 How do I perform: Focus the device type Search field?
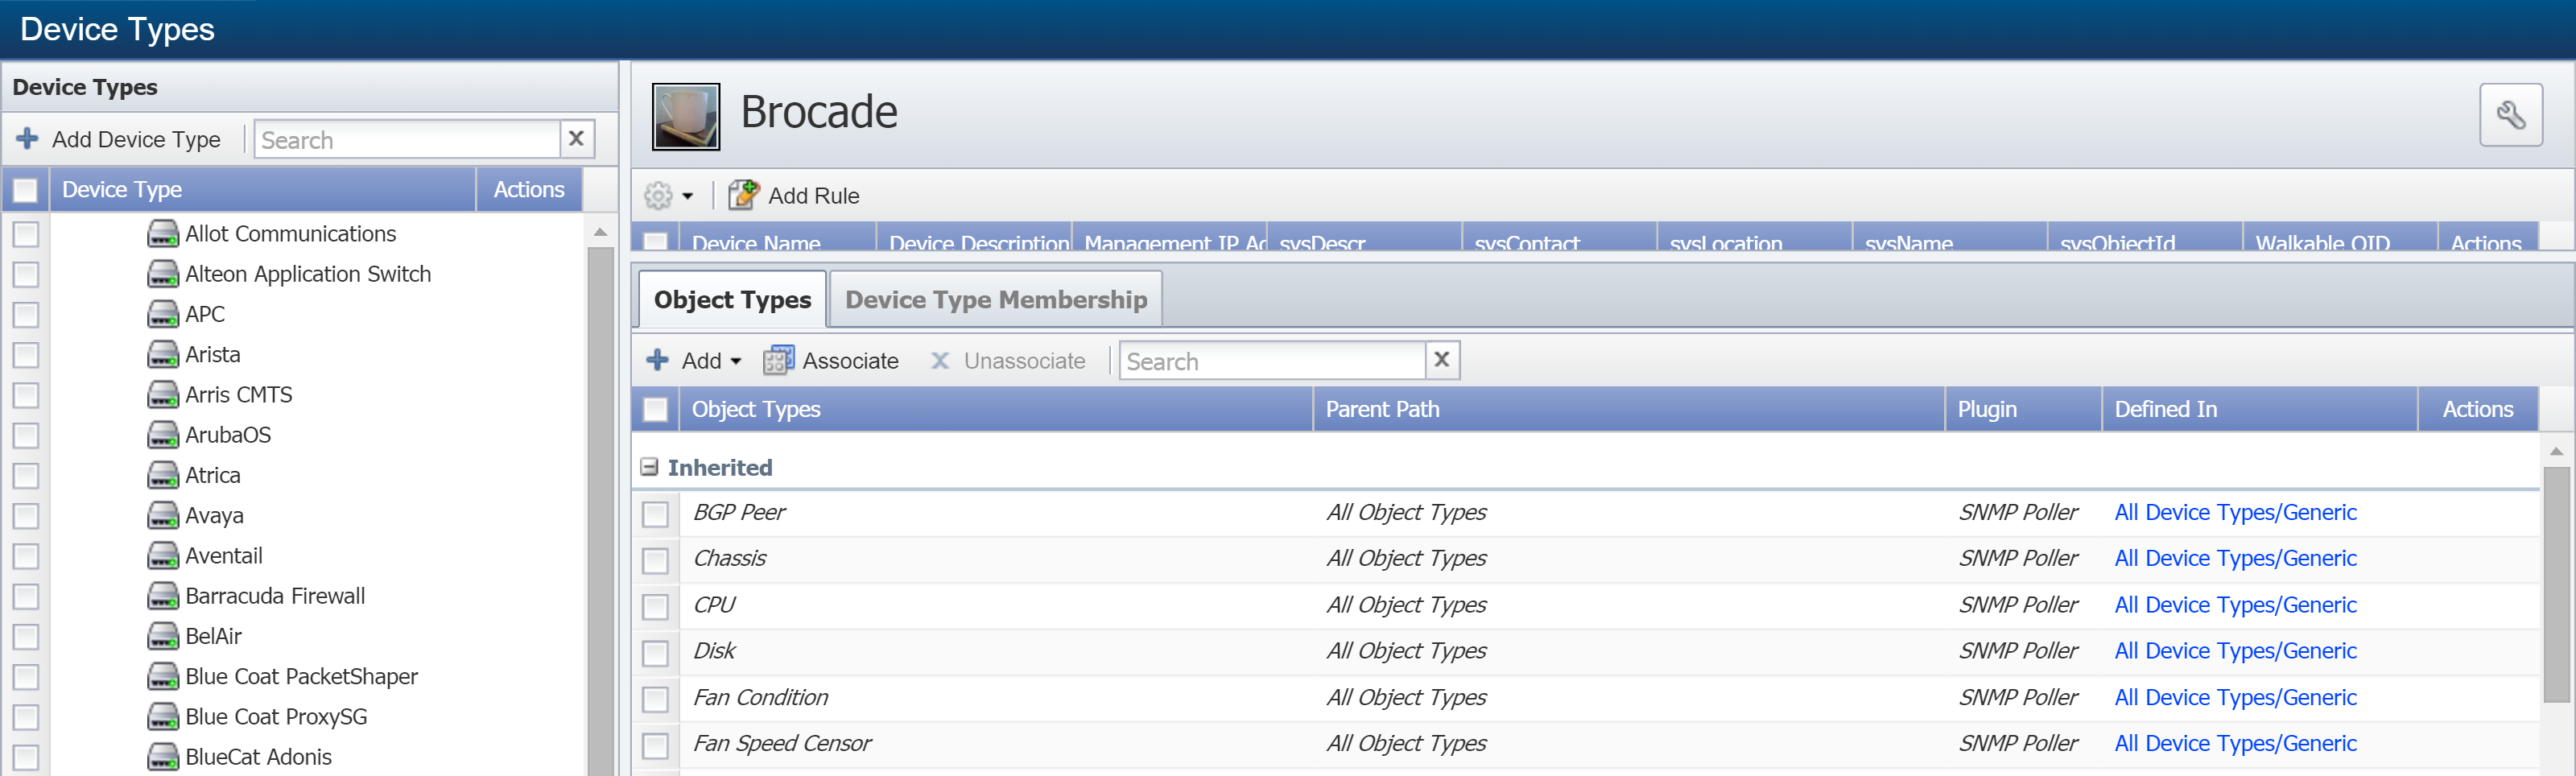tap(407, 139)
